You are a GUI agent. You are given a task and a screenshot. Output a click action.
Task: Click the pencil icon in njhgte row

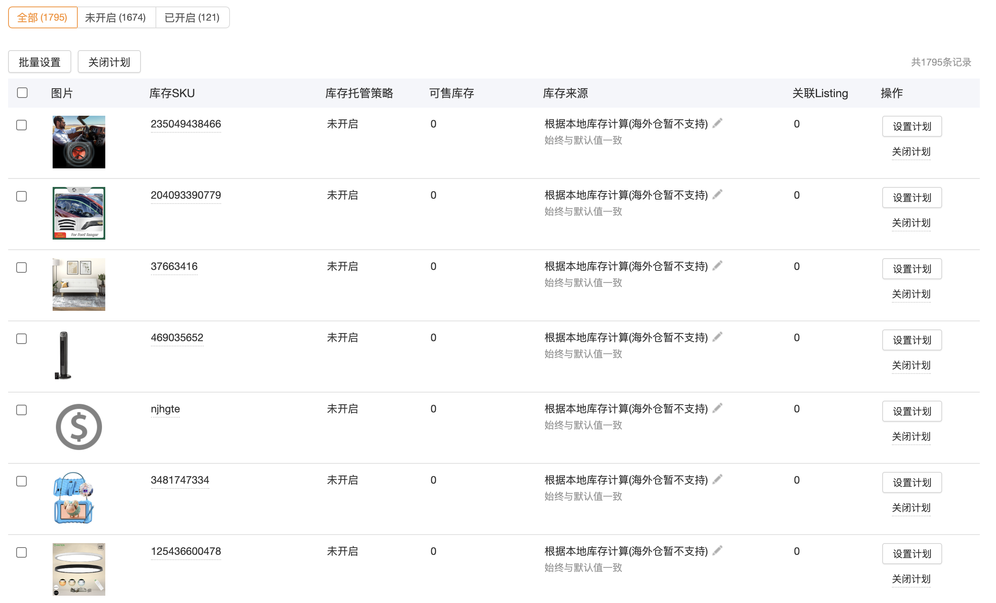(x=717, y=408)
